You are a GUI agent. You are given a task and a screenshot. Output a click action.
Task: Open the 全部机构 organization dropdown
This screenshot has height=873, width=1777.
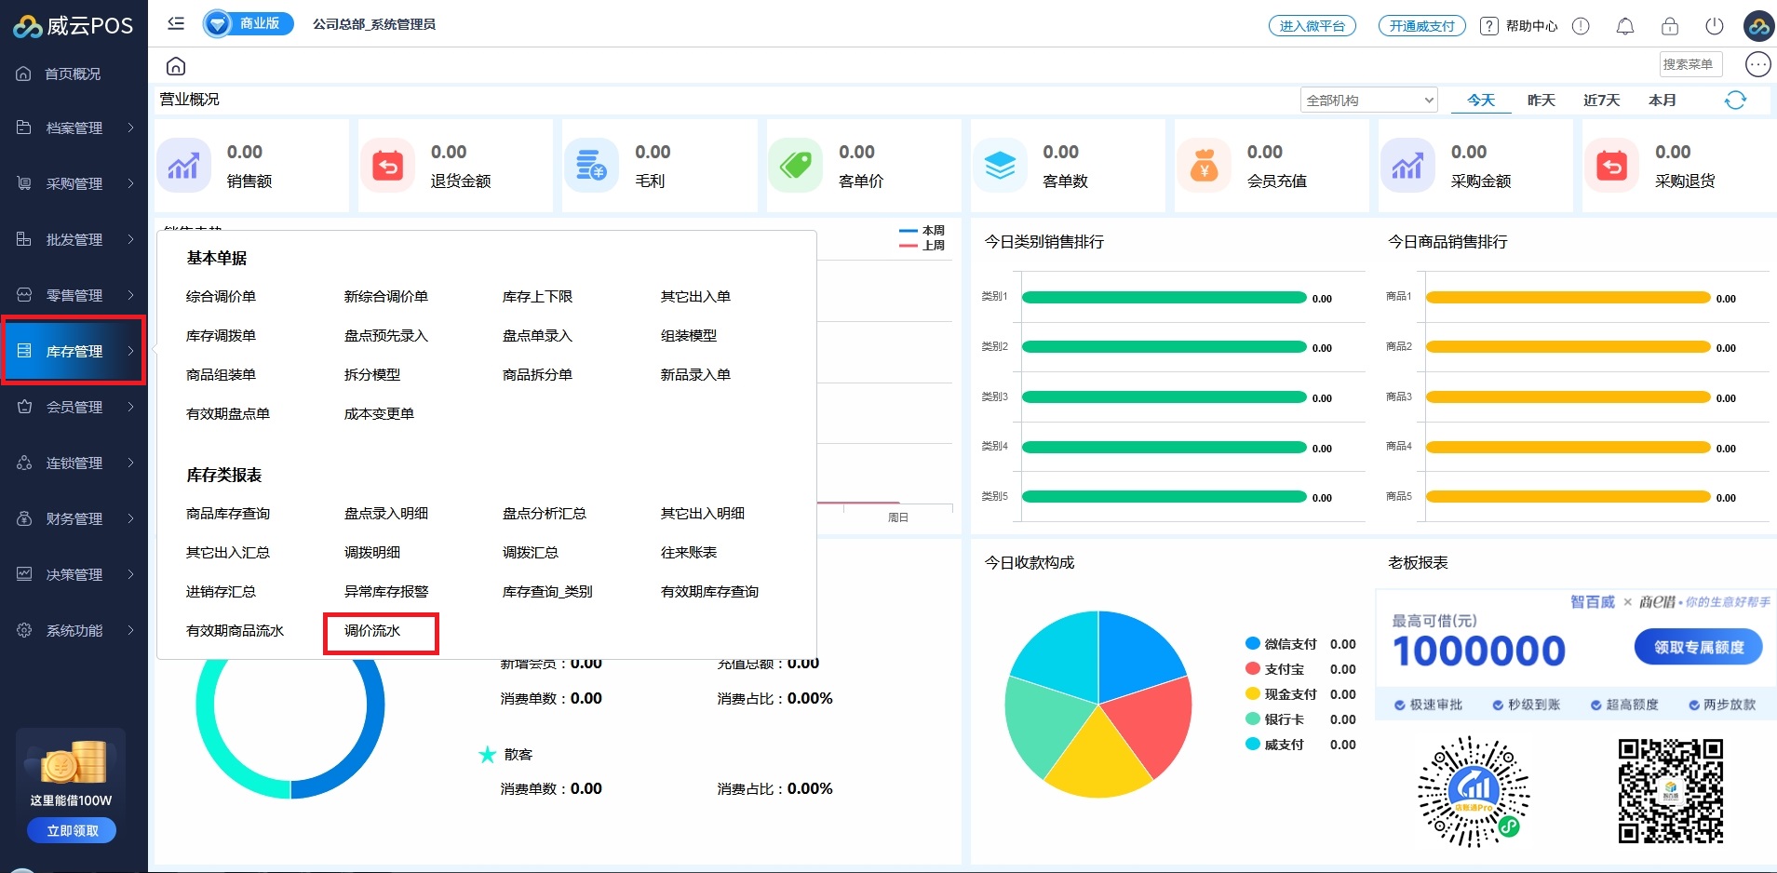pyautogui.click(x=1368, y=101)
